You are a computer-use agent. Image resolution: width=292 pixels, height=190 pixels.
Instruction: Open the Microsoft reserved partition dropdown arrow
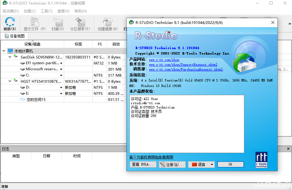click(61, 69)
